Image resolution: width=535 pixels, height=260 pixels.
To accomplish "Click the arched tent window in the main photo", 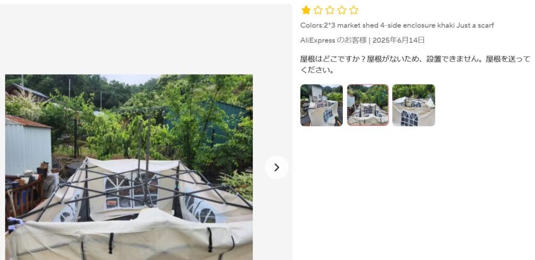I will pos(131,191).
